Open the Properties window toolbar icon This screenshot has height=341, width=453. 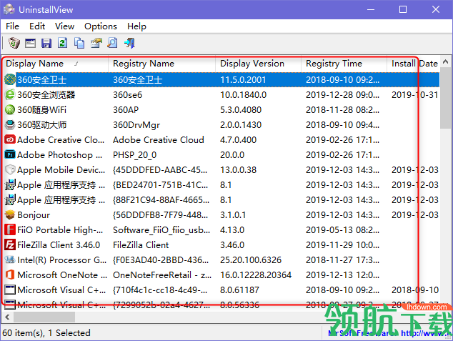tap(30, 43)
